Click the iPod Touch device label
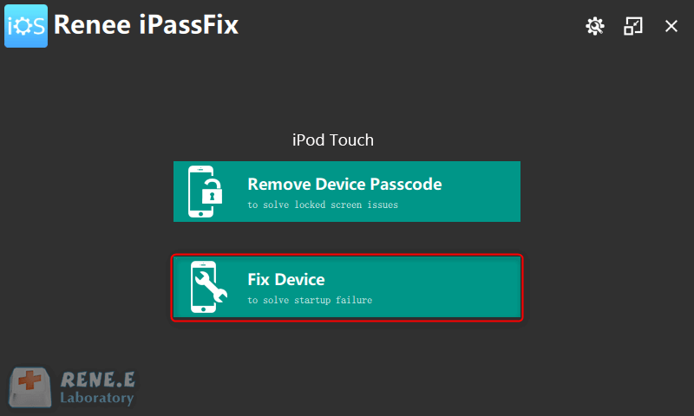Screen dimensions: 694x416 coord(333,140)
